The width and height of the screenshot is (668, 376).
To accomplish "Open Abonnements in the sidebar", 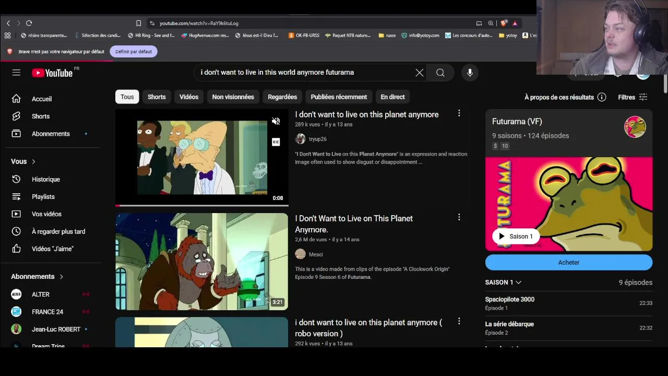I will pos(50,134).
